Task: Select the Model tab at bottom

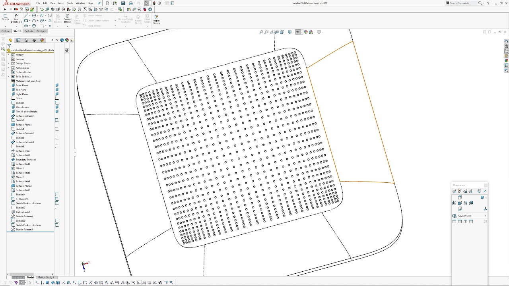Action: (30, 277)
